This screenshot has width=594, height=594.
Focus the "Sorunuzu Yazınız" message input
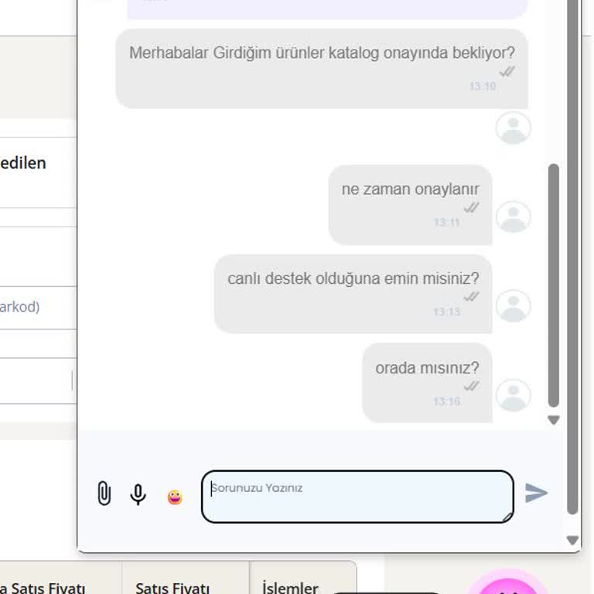[357, 496]
